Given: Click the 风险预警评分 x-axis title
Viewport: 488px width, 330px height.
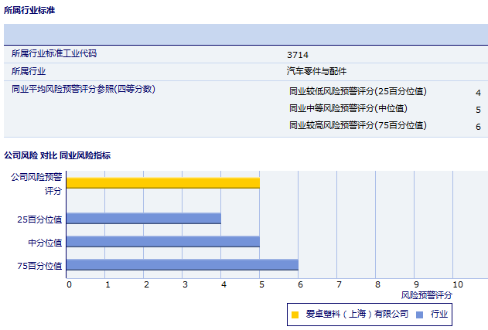Looking at the screenshot, I should click(x=427, y=295).
